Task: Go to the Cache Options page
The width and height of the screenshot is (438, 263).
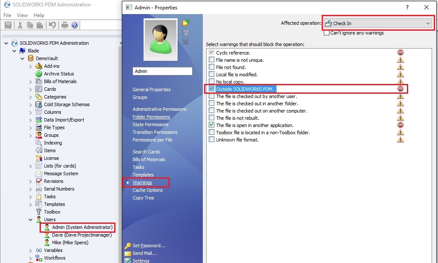Action: (x=147, y=190)
